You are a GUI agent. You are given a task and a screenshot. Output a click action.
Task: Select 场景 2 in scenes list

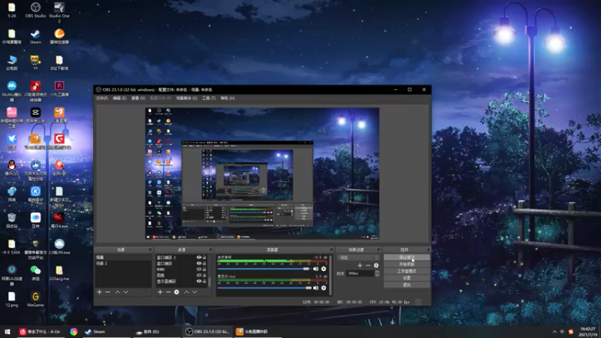tap(123, 264)
